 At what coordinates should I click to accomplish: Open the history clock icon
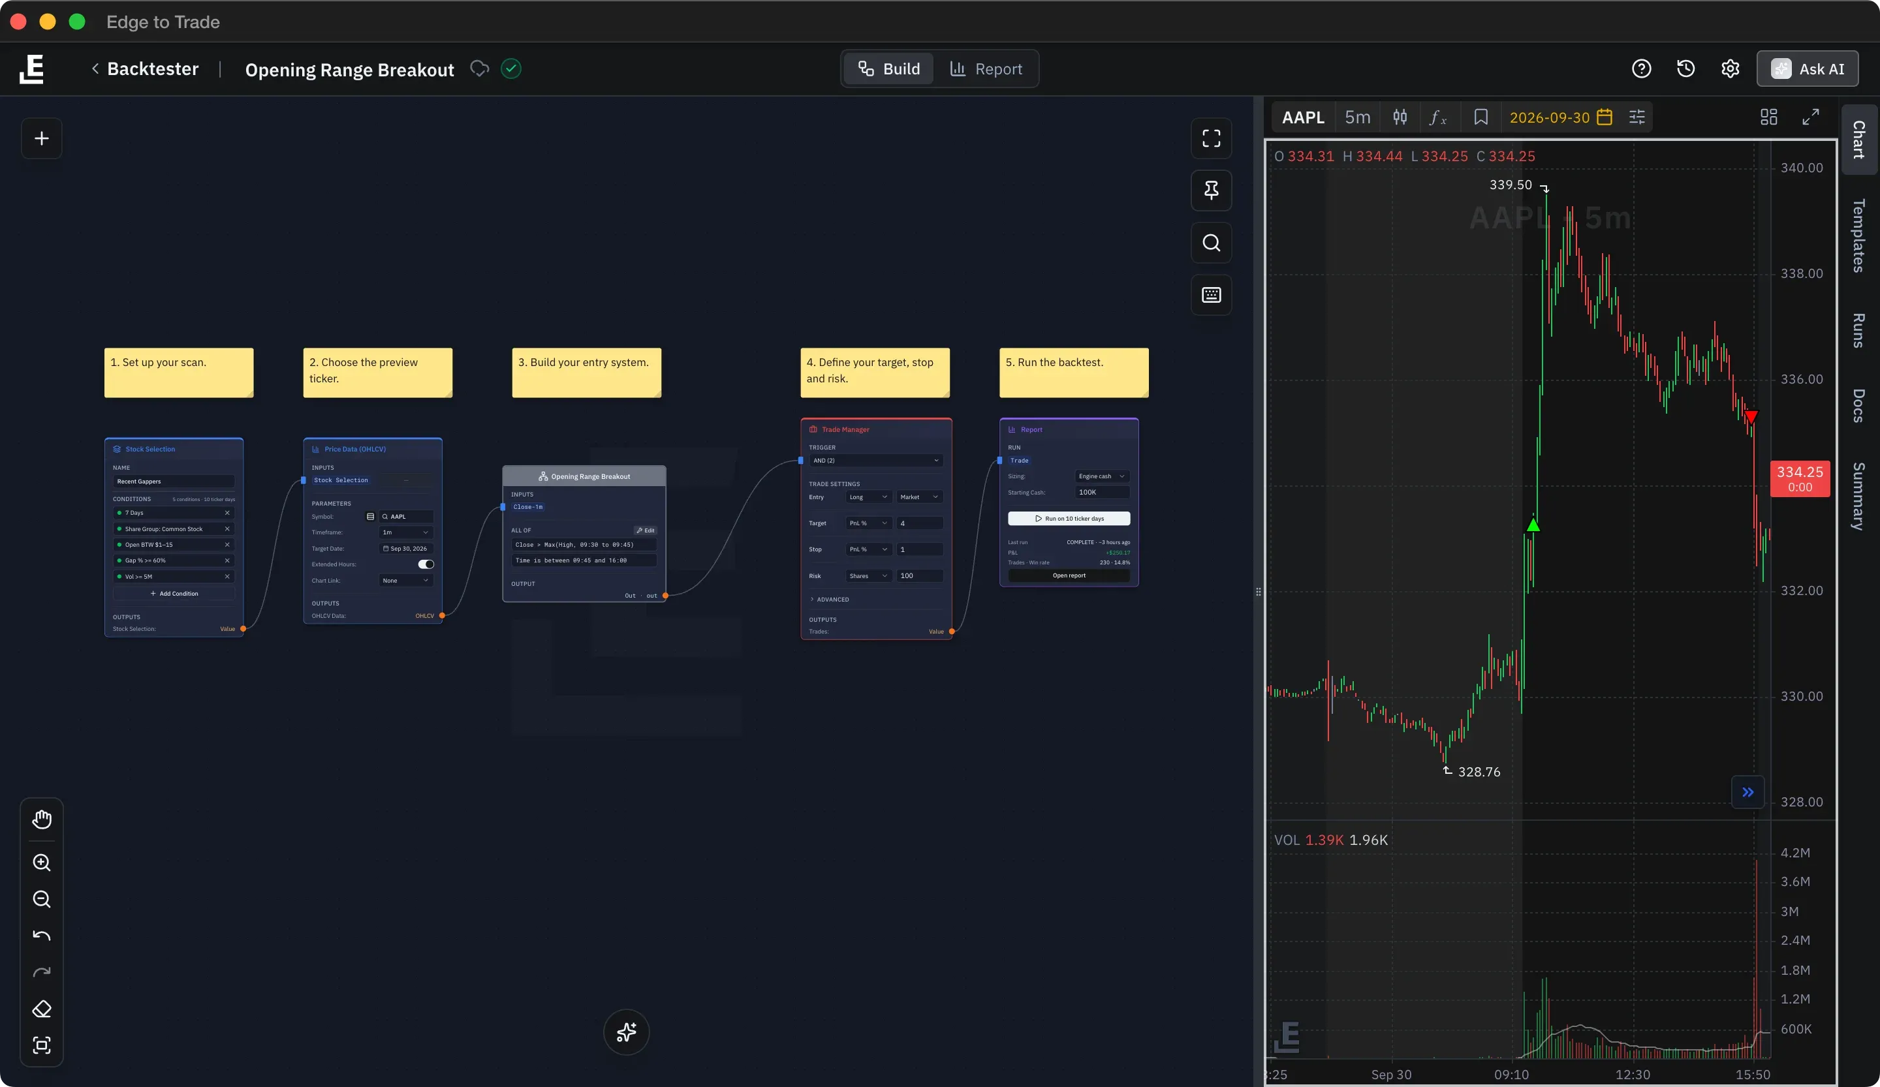(x=1685, y=69)
